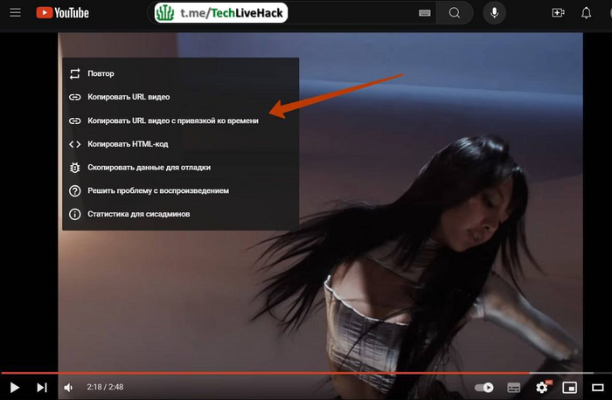Click the search magnifier button
Image resolution: width=612 pixels, height=400 pixels.
455,13
